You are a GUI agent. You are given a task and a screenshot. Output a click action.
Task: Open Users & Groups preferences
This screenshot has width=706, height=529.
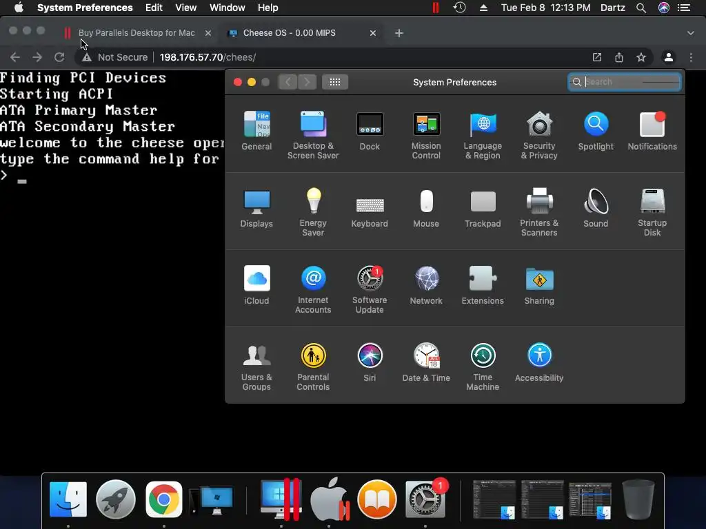tap(256, 367)
